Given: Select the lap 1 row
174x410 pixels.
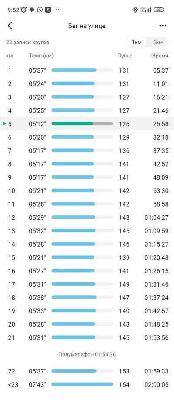Looking at the screenshot, I should coord(87,70).
